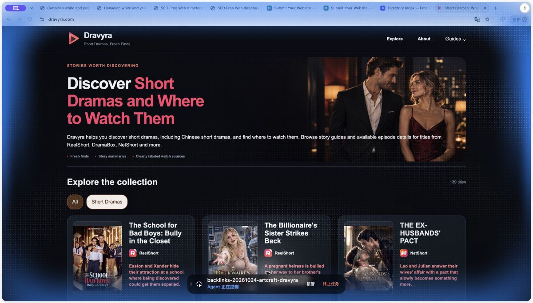
Task: Click the Billionaire's Sister poster thumbnail
Action: click(x=233, y=258)
